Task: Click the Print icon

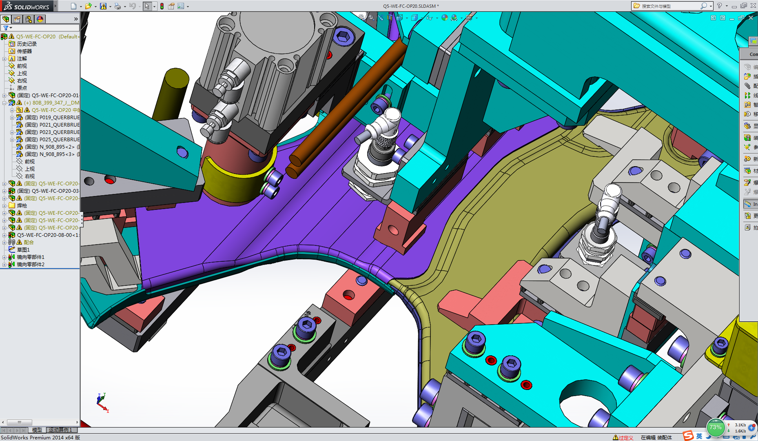Action: pos(117,6)
